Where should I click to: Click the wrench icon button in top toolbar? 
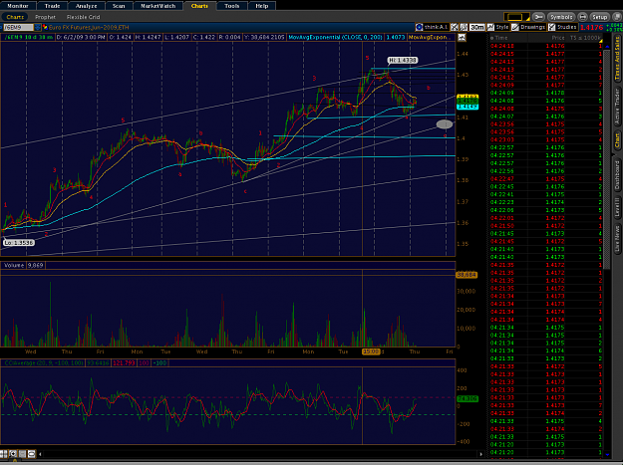[x=538, y=17]
